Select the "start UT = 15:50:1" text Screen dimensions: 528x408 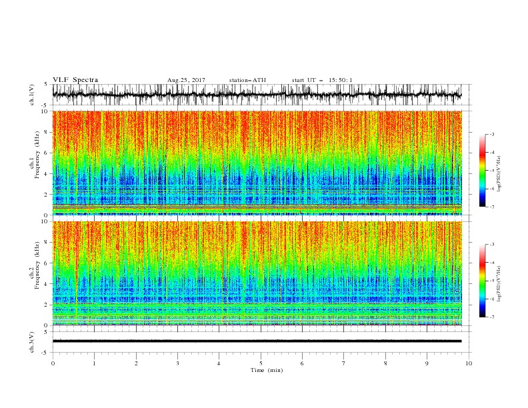(x=322, y=80)
